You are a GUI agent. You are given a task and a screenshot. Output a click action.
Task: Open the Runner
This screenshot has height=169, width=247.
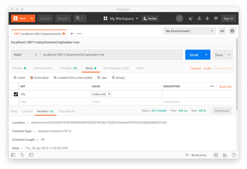(x=63, y=18)
